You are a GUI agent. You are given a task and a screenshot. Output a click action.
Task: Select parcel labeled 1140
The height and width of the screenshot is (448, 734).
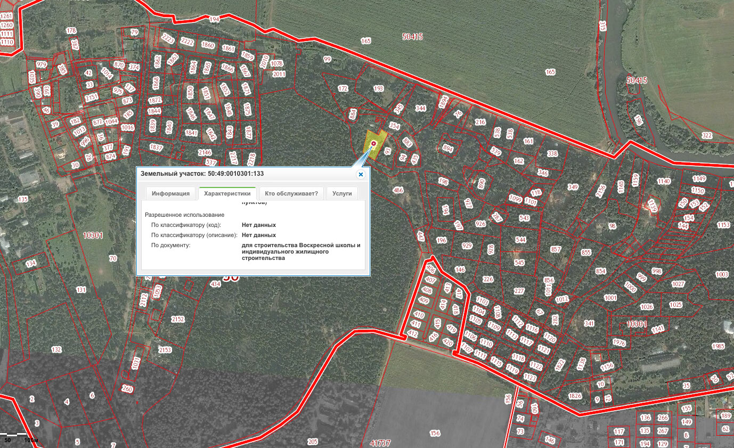click(664, 181)
